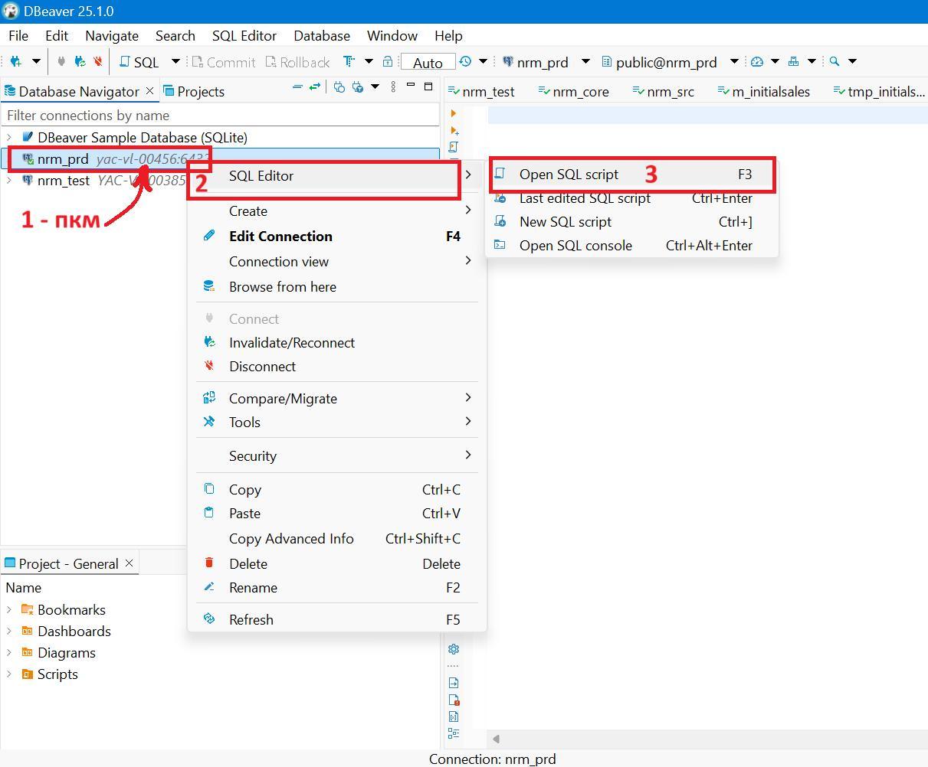Click the dashboard gauge icon in the toolbar

[757, 62]
